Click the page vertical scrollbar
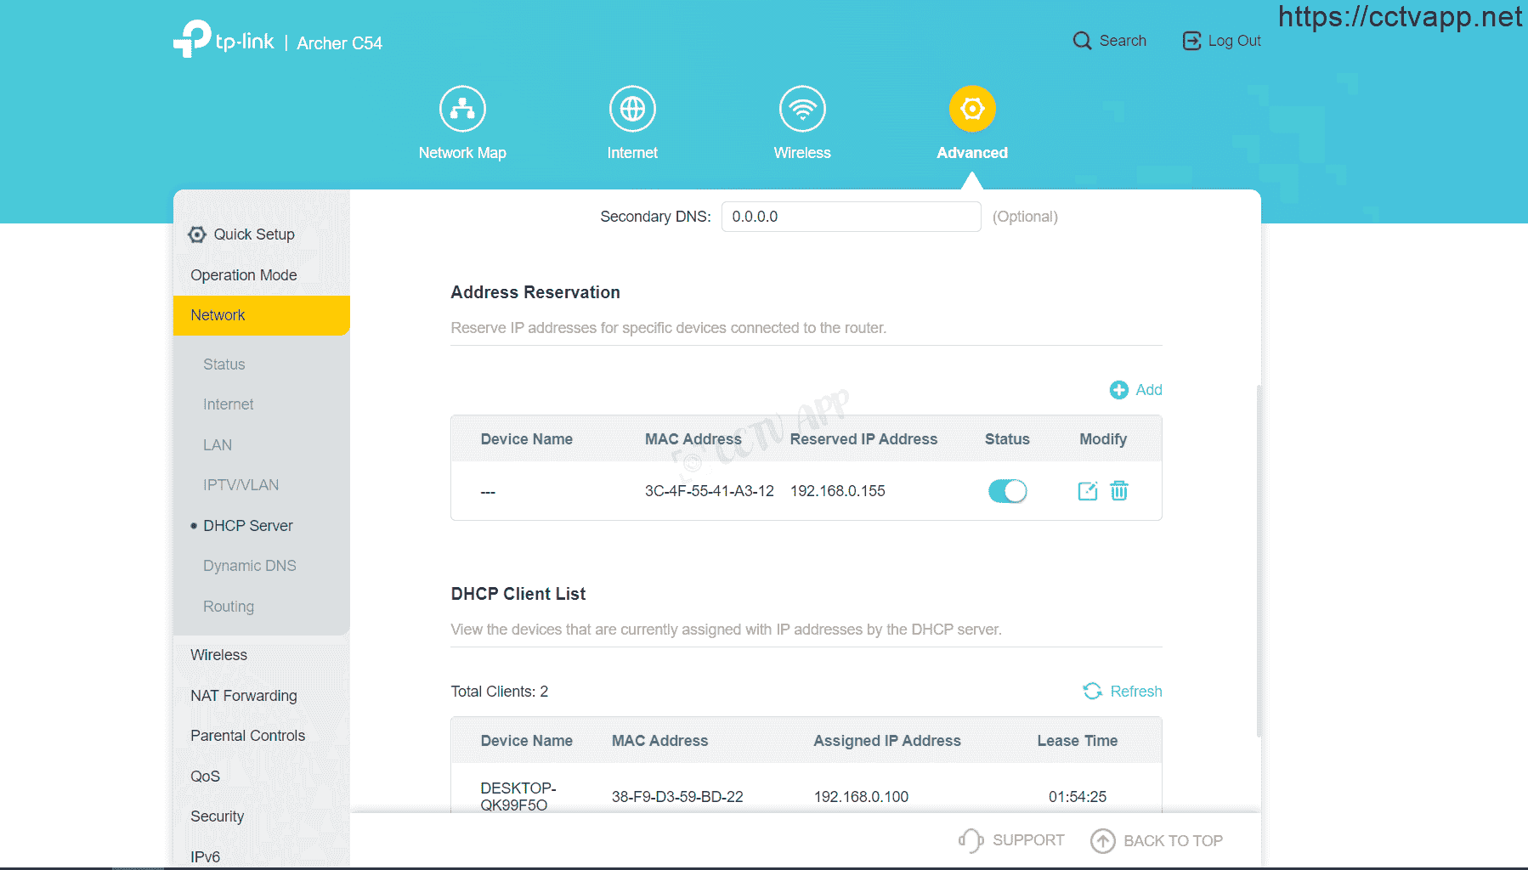1528x870 pixels. click(x=1259, y=561)
